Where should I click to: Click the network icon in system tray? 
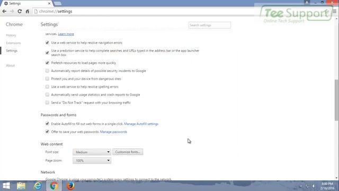[x=307, y=186]
